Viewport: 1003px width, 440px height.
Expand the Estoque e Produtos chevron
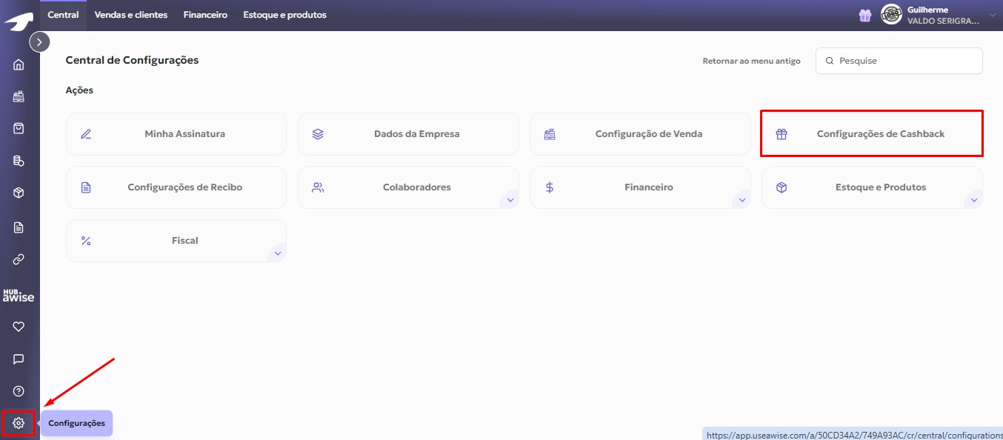point(973,200)
